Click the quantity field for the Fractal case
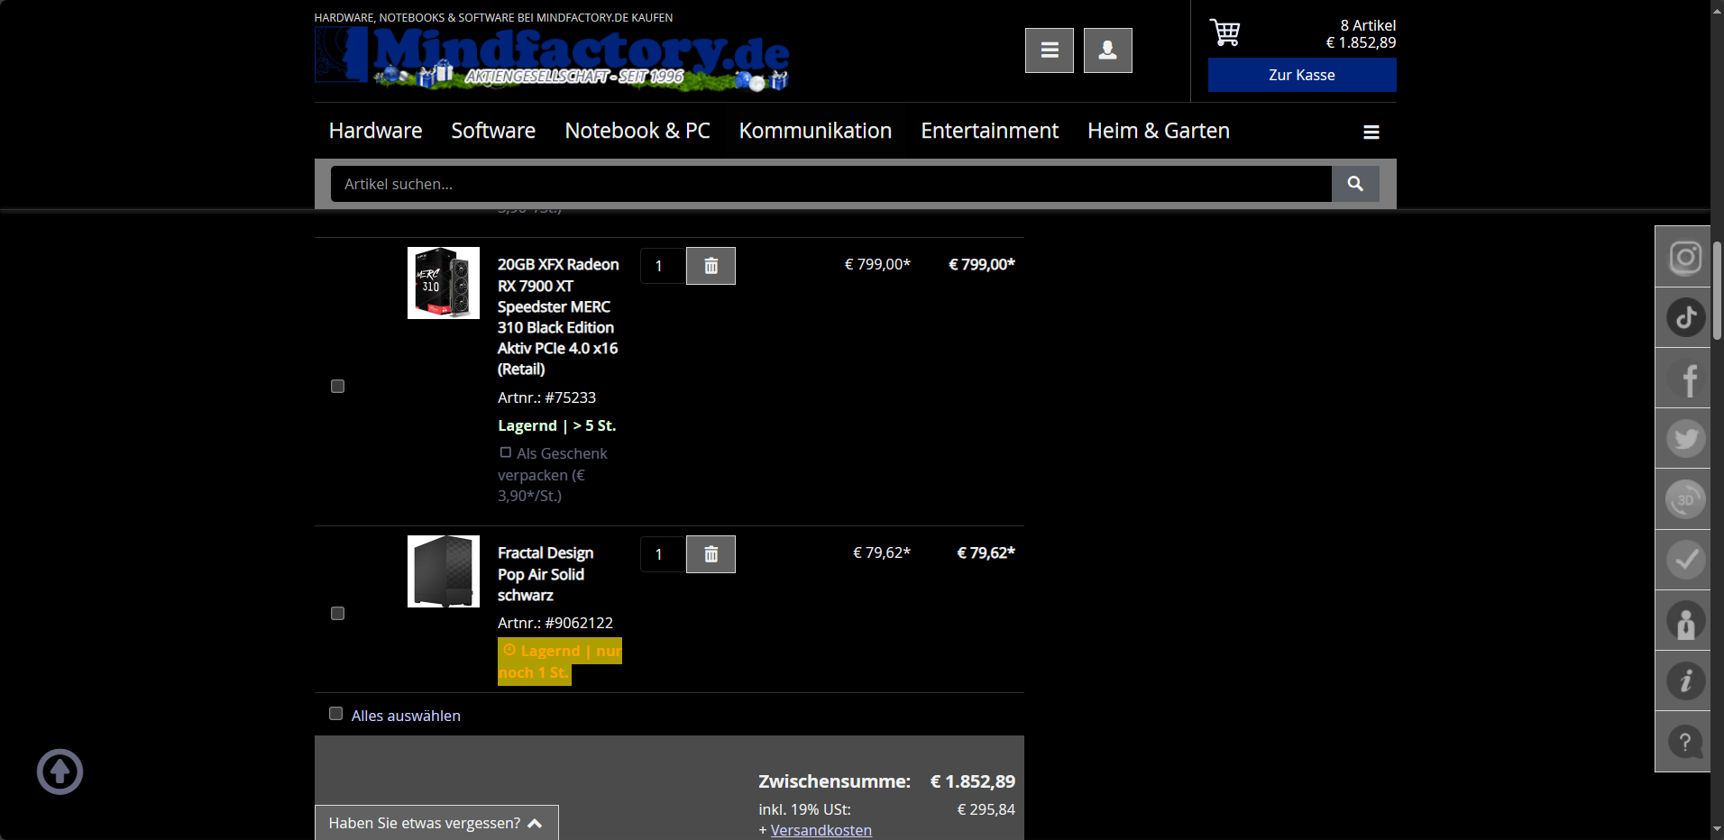The width and height of the screenshot is (1724, 840). tap(663, 554)
